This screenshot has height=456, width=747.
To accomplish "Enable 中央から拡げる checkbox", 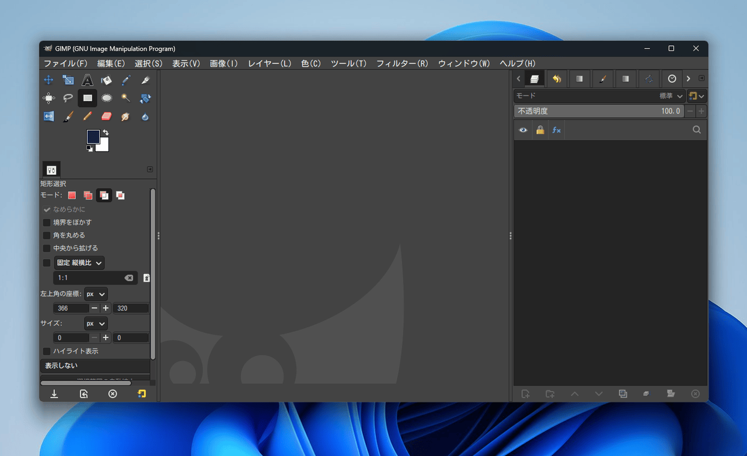I will coord(47,248).
